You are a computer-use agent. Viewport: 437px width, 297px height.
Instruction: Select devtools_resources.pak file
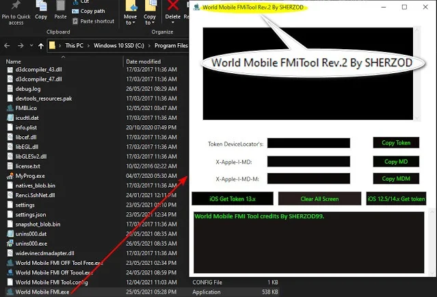coord(44,99)
